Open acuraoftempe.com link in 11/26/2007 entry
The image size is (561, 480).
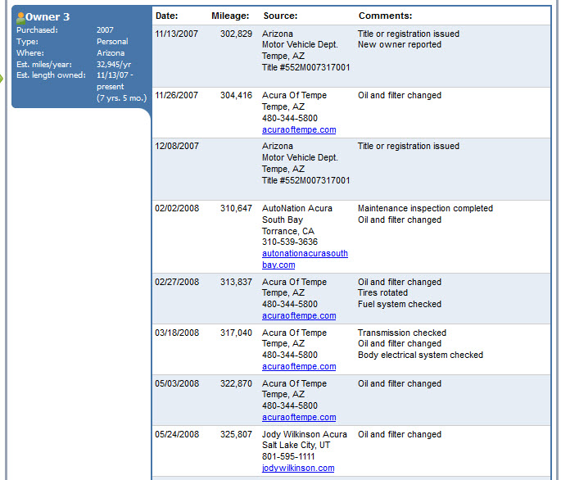click(x=299, y=129)
